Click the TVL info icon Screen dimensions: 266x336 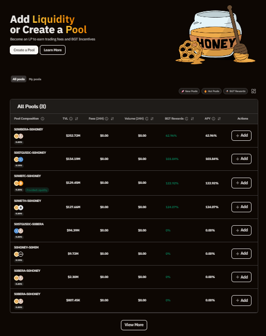pyautogui.click(x=71, y=119)
